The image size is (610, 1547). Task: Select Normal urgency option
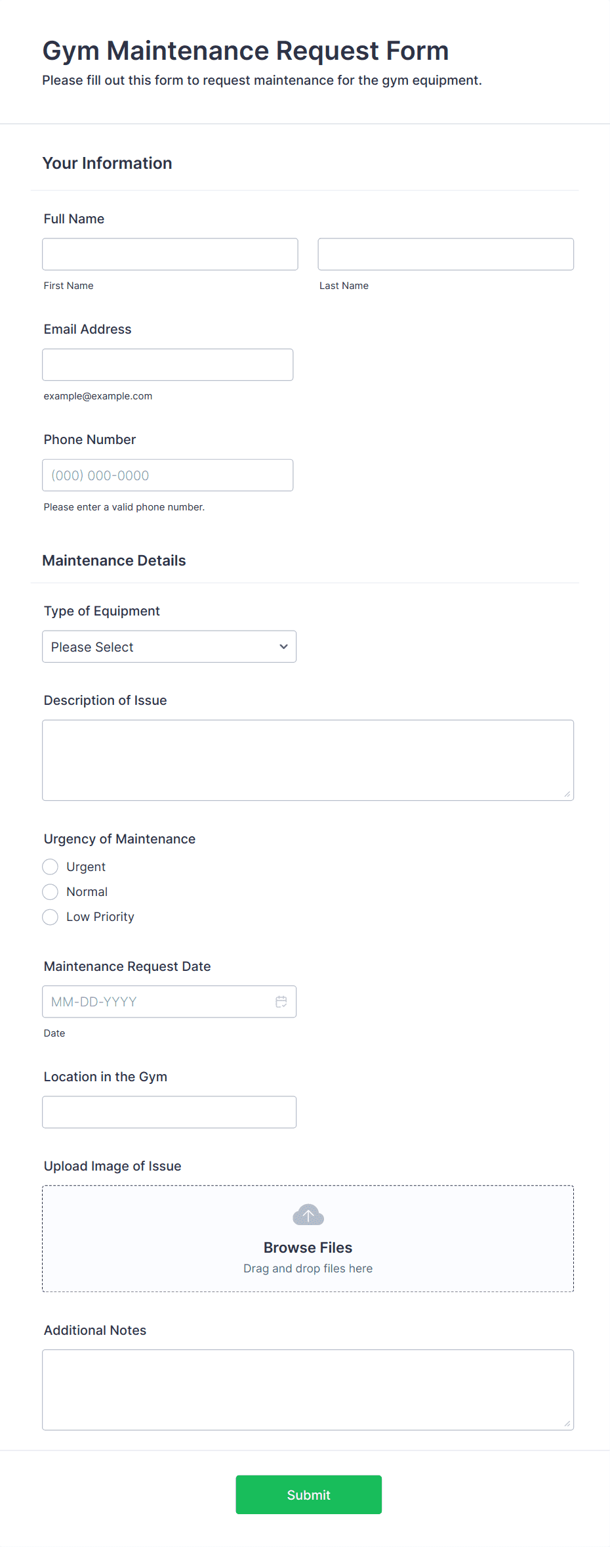tap(50, 891)
